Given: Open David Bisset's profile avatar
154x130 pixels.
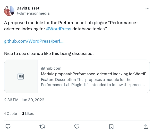Looking at the screenshot, I should click(9, 11).
